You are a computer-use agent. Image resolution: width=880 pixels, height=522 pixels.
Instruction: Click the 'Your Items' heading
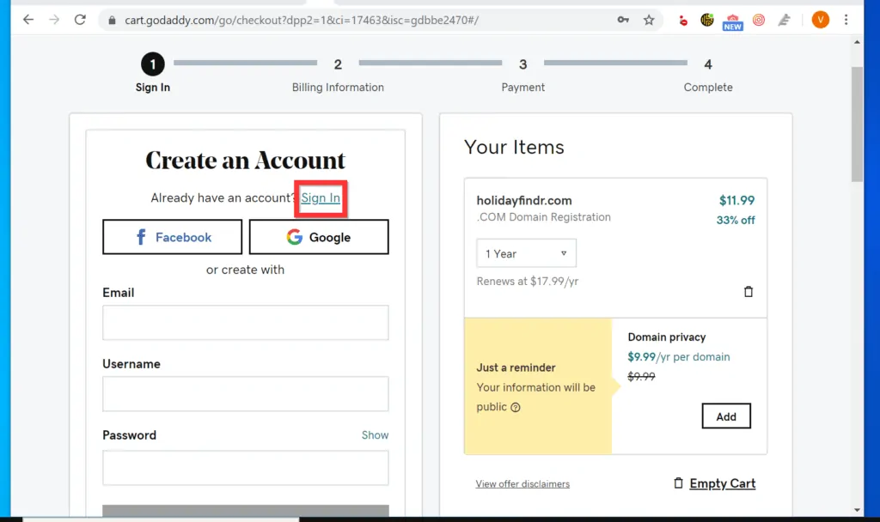coord(514,147)
